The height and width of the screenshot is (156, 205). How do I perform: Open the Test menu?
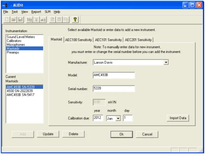(x=15, y=12)
